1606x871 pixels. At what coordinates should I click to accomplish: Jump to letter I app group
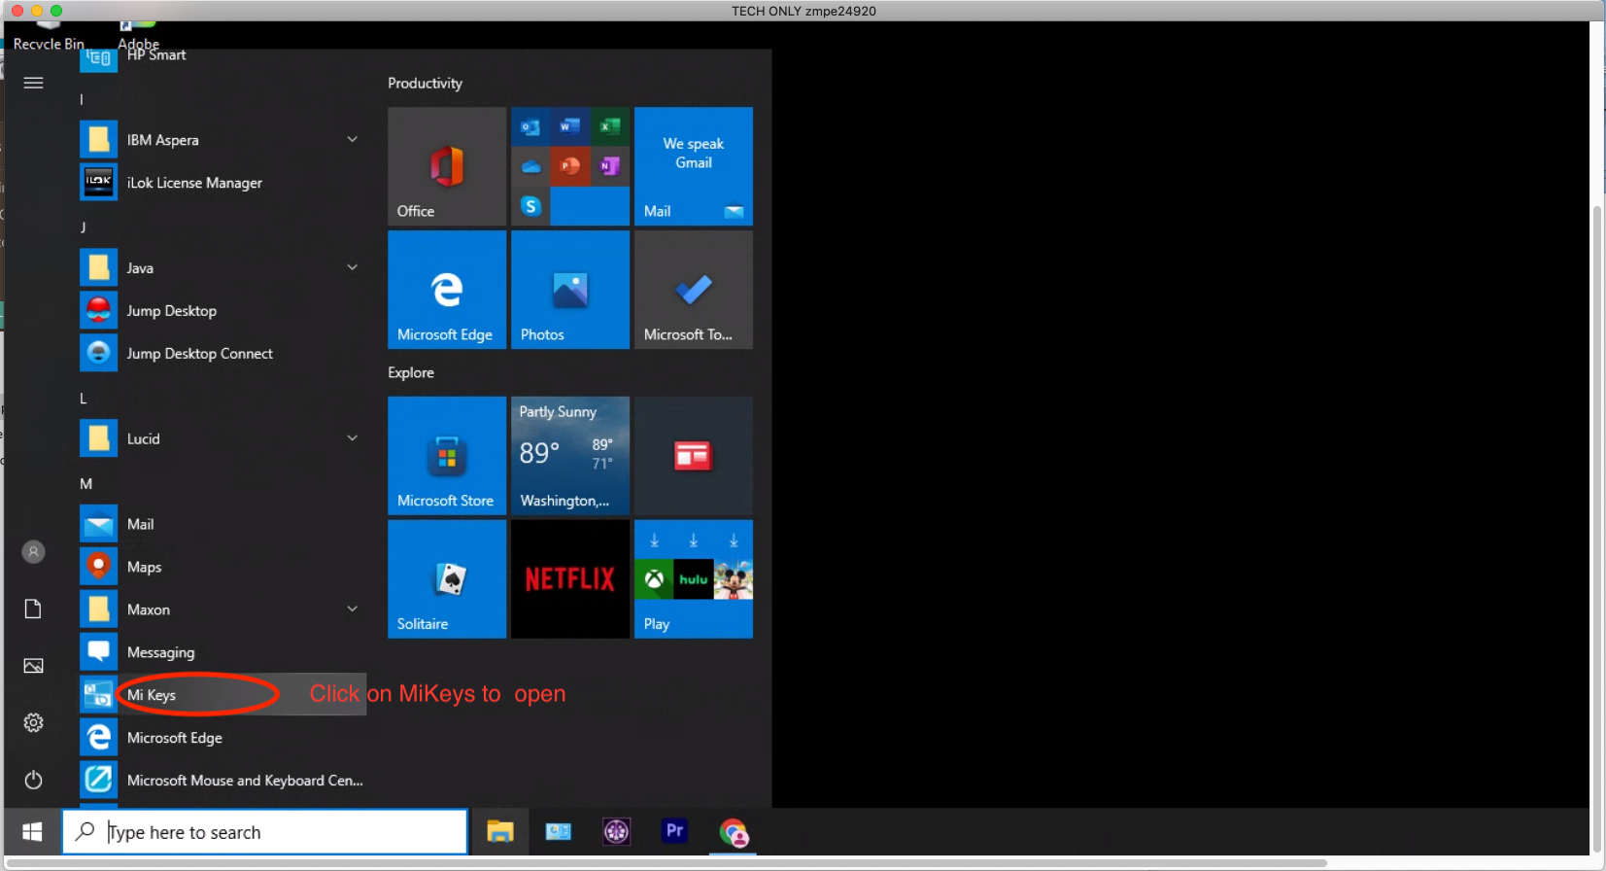82,98
